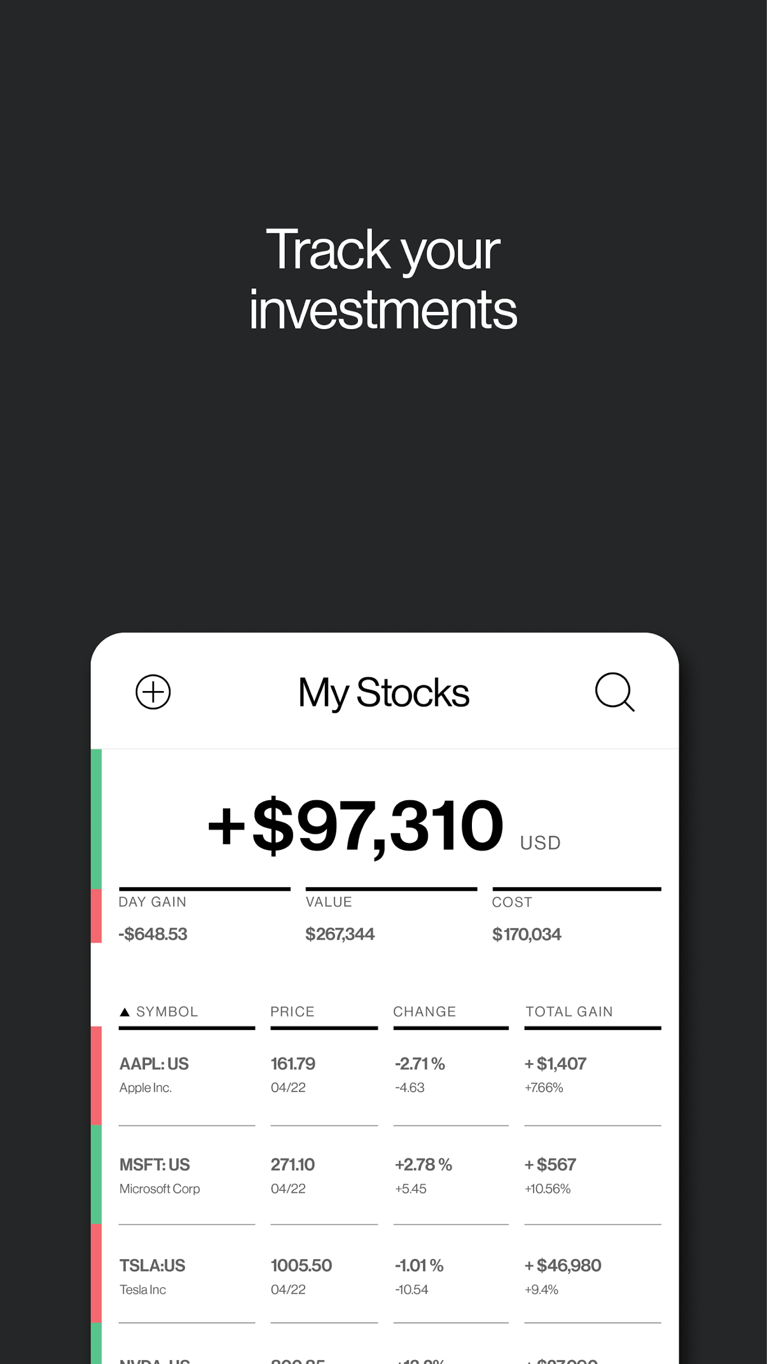This screenshot has height=1364, width=767.
Task: Tap the add stock plus icon
Action: coord(153,692)
